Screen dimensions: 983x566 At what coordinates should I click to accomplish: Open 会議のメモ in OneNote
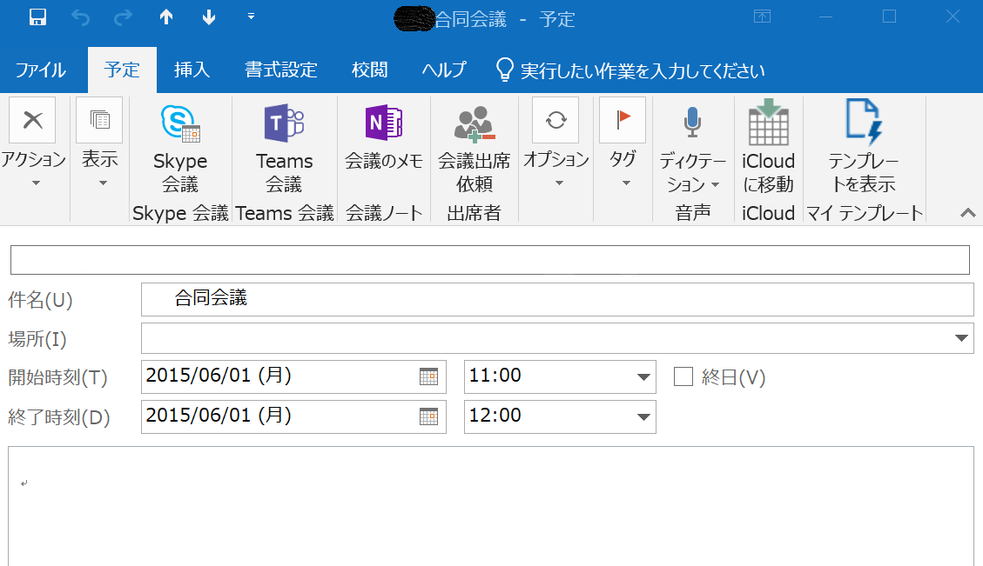pyautogui.click(x=384, y=139)
